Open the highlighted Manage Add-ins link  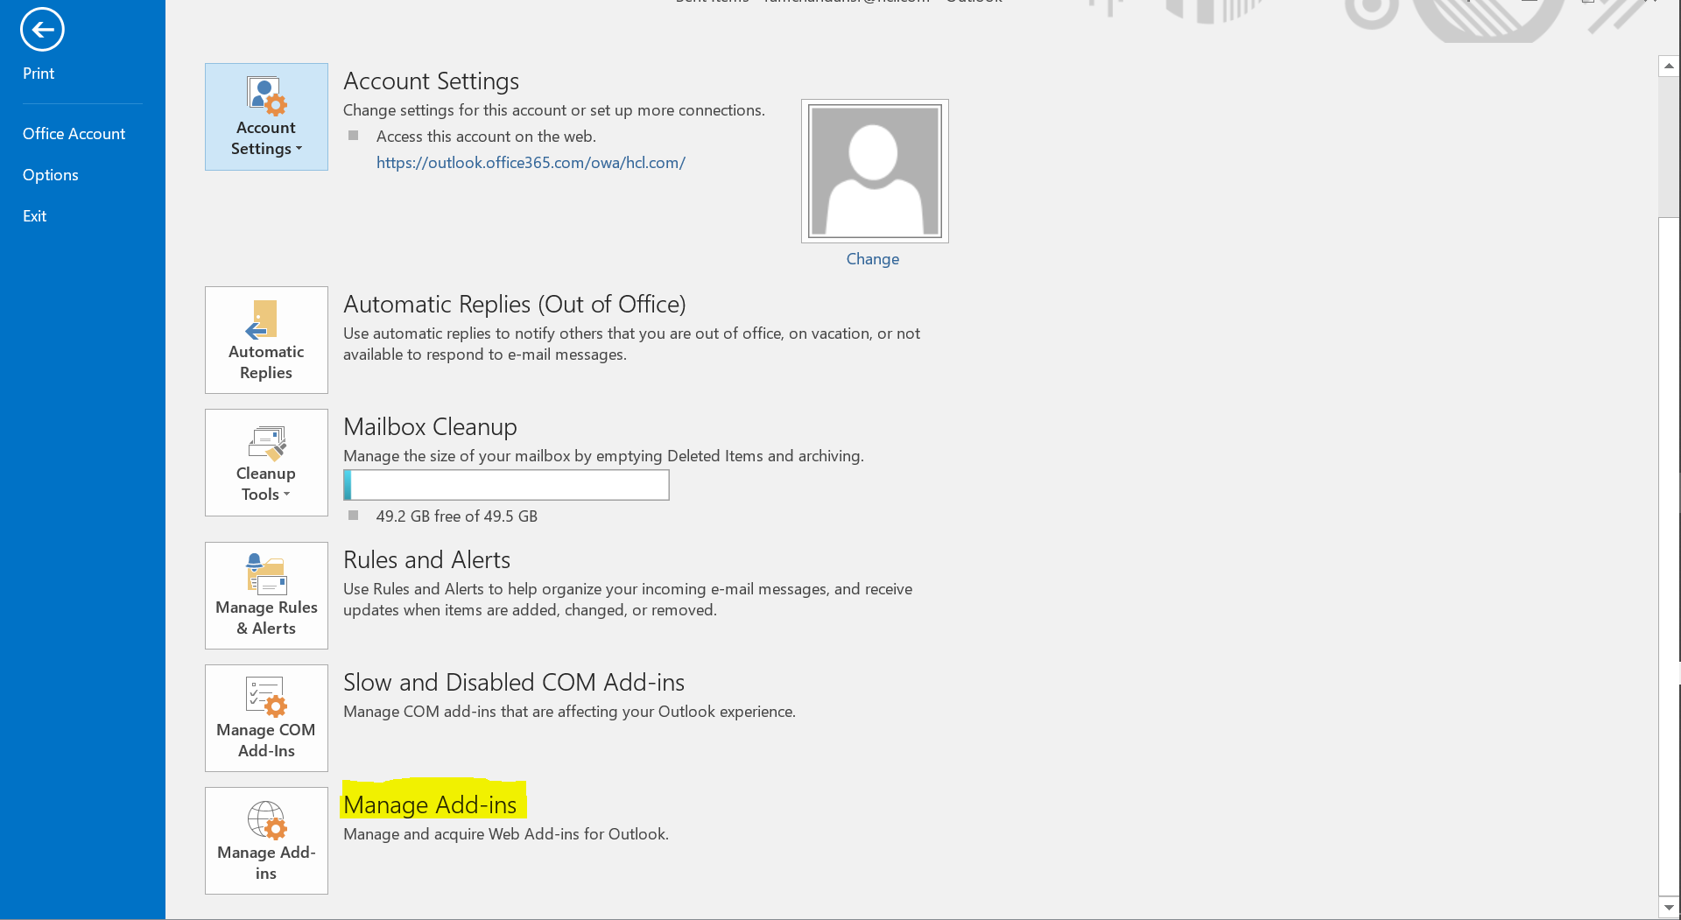point(430,804)
